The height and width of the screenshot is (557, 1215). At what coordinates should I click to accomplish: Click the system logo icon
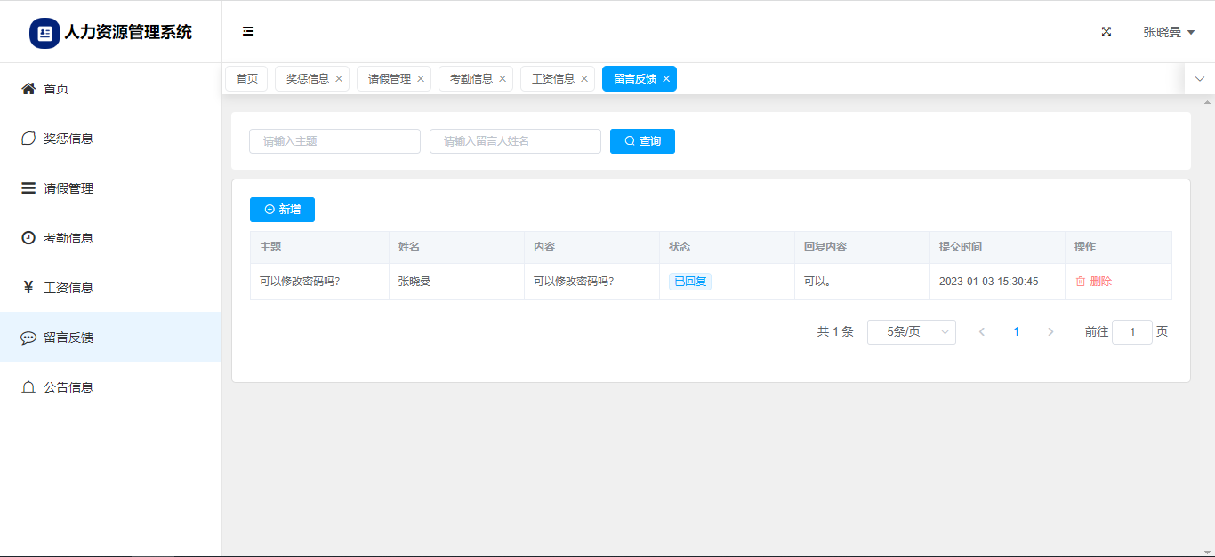(44, 33)
